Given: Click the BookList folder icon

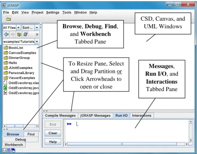Looking at the screenshot, I should (x=6, y=47).
